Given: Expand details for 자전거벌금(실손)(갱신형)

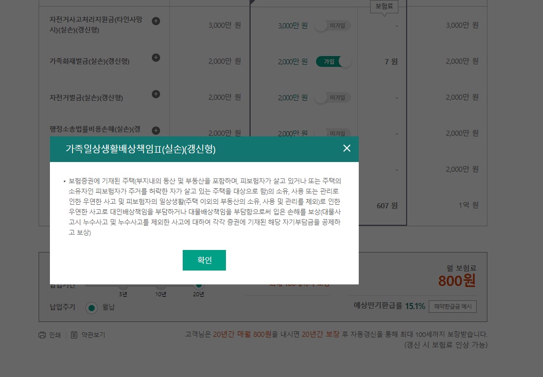Looking at the screenshot, I should pyautogui.click(x=156, y=94).
